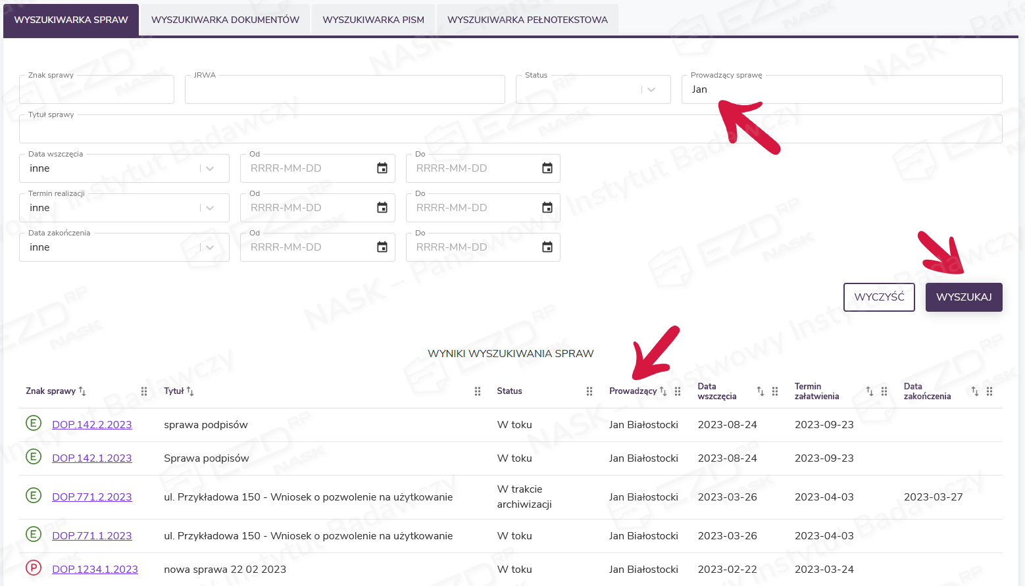
Task: Open calendar picker for Data wszczęcia Do field
Action: pos(547,168)
